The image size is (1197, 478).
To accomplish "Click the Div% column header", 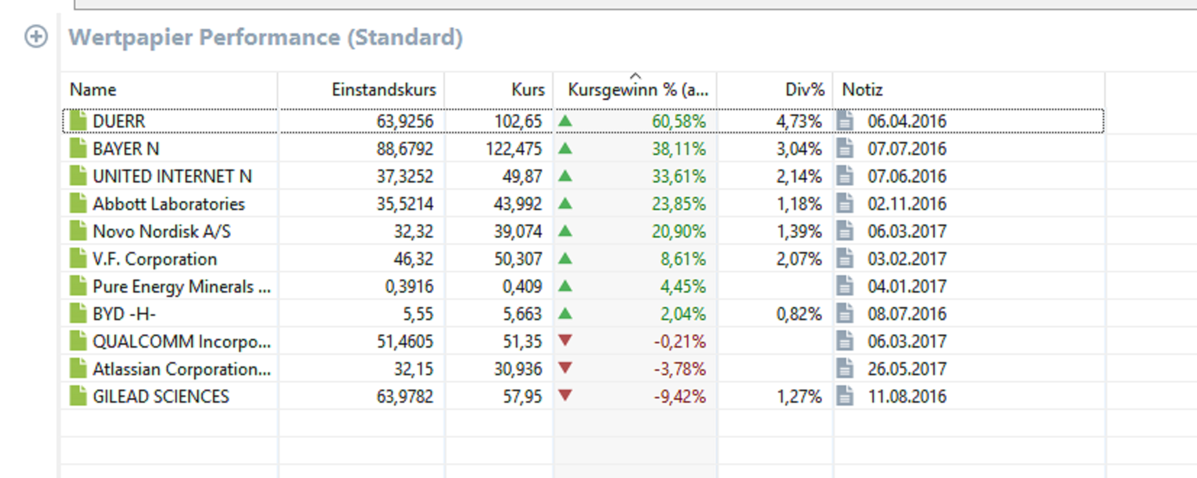I will [804, 90].
